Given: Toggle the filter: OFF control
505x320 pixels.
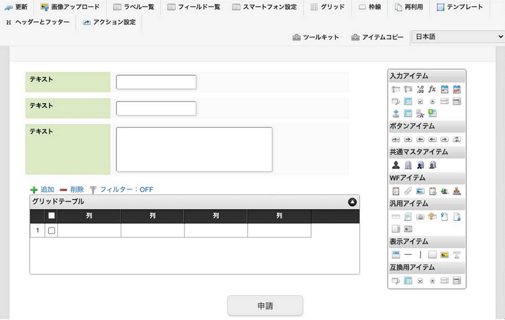Looking at the screenshot, I should click(x=121, y=190).
